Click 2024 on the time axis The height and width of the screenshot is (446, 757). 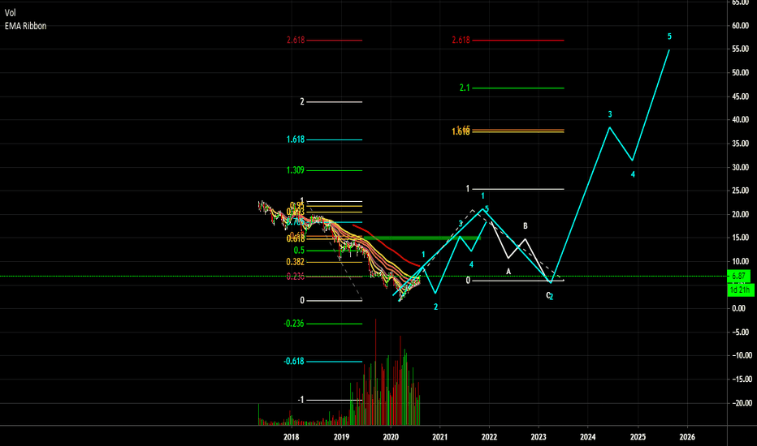pos(587,437)
